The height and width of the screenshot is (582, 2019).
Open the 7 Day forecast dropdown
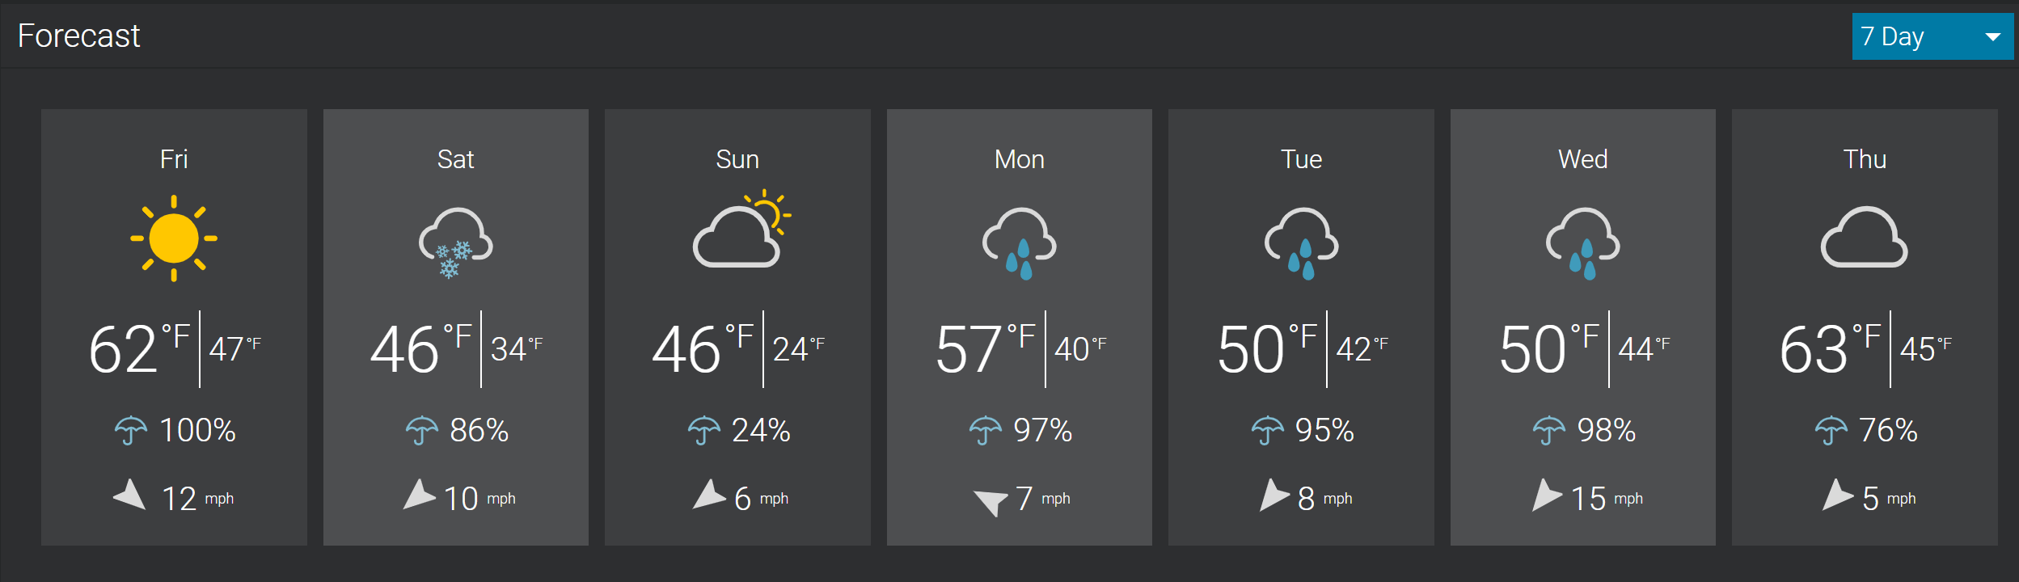[x=1932, y=36]
